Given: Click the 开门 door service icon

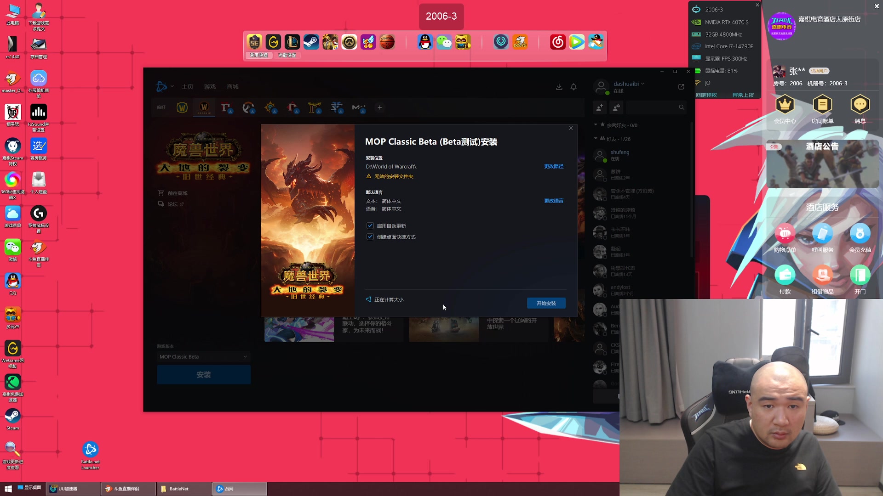Looking at the screenshot, I should pyautogui.click(x=860, y=279).
